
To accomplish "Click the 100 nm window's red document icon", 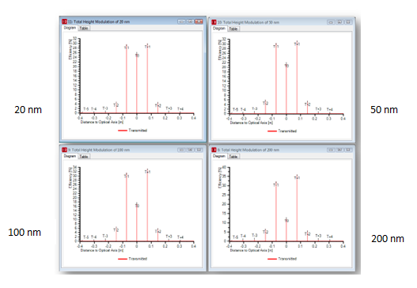I will 64,150.
